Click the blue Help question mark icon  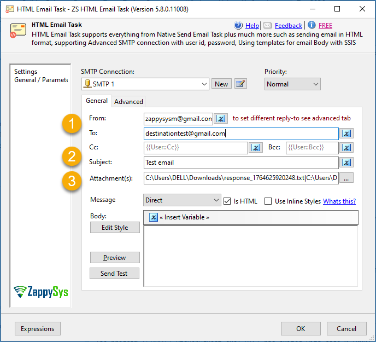[x=238, y=25]
